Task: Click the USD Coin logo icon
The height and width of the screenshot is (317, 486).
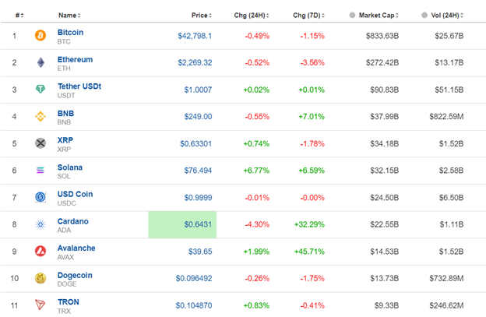Action: pyautogui.click(x=40, y=197)
